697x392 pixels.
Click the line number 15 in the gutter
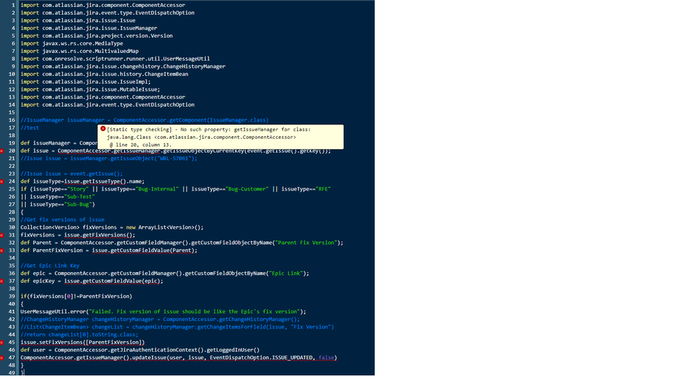click(x=12, y=112)
